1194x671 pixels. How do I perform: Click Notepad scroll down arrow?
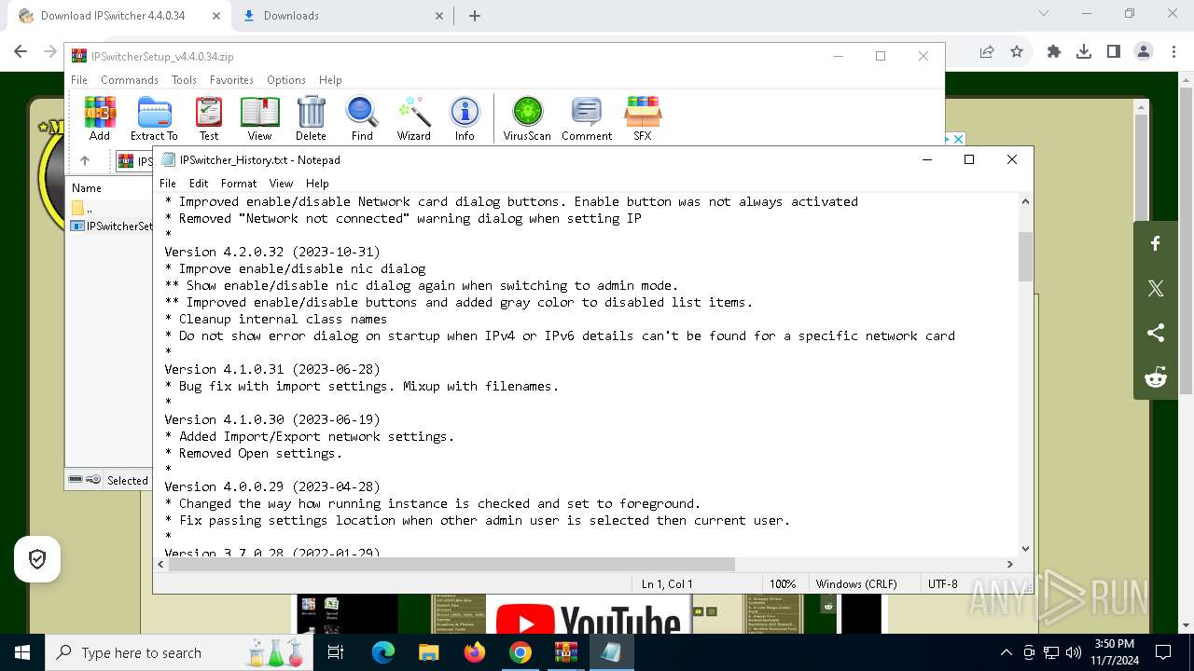tap(1025, 549)
